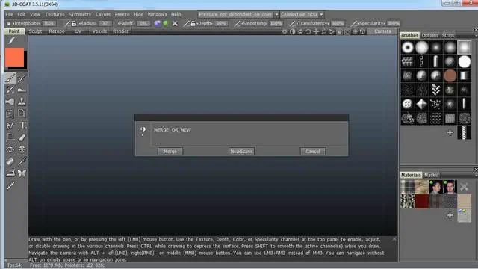Click the pen stroke mode icon above color
The width and height of the screenshot is (478, 269).
[x=12, y=40]
